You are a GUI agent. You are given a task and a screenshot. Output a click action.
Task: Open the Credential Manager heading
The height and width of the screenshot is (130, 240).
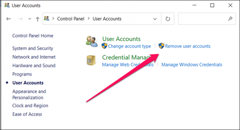tap(126, 57)
